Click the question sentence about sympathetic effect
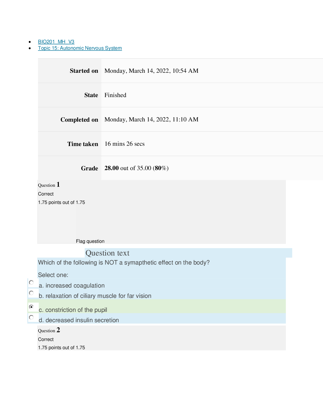 click(124, 263)
